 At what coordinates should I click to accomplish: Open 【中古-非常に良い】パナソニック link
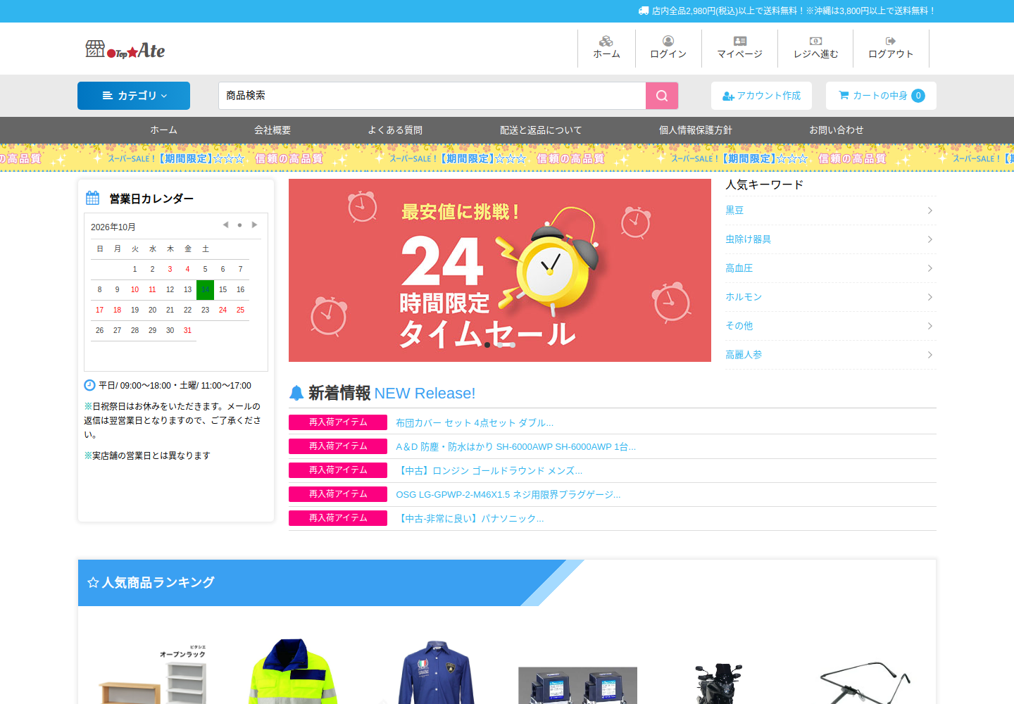coord(470,519)
